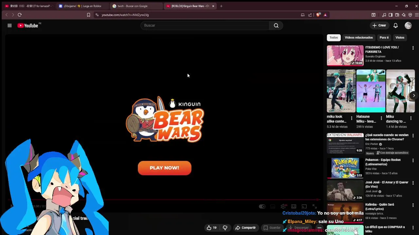Screen dimensions: 419x235
Task: Open Brave Rewards triangle icon
Action: pos(325,15)
